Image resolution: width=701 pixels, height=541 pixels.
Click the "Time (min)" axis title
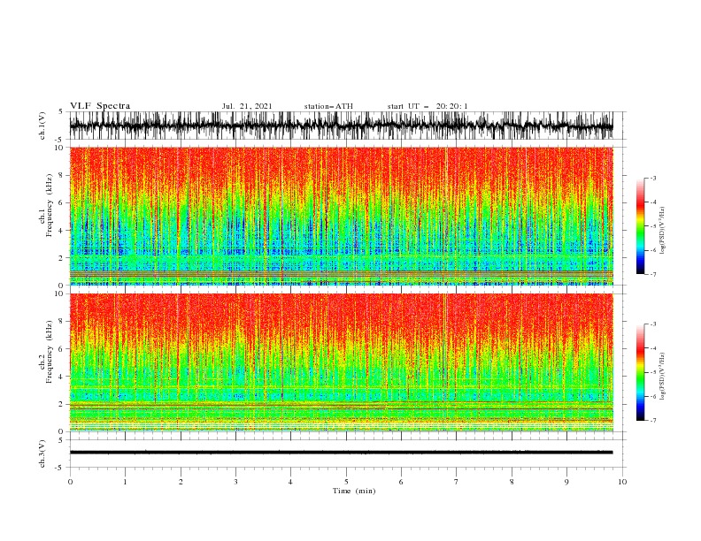pos(354,491)
